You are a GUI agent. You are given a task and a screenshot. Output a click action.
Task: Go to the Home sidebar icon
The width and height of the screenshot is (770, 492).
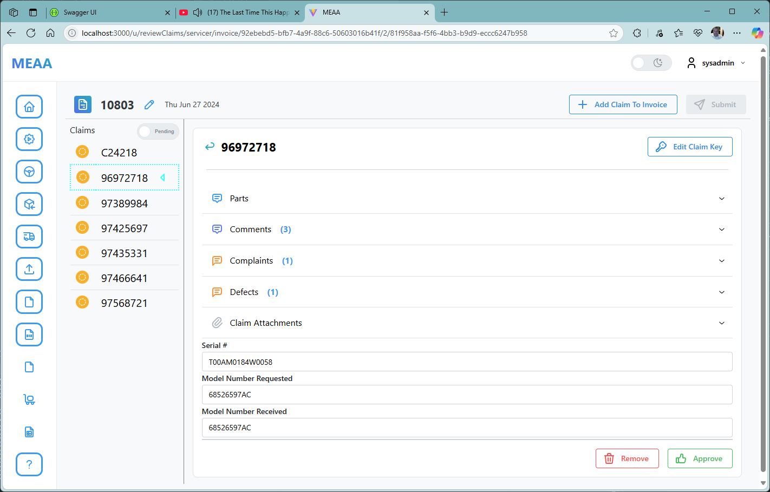pyautogui.click(x=29, y=107)
